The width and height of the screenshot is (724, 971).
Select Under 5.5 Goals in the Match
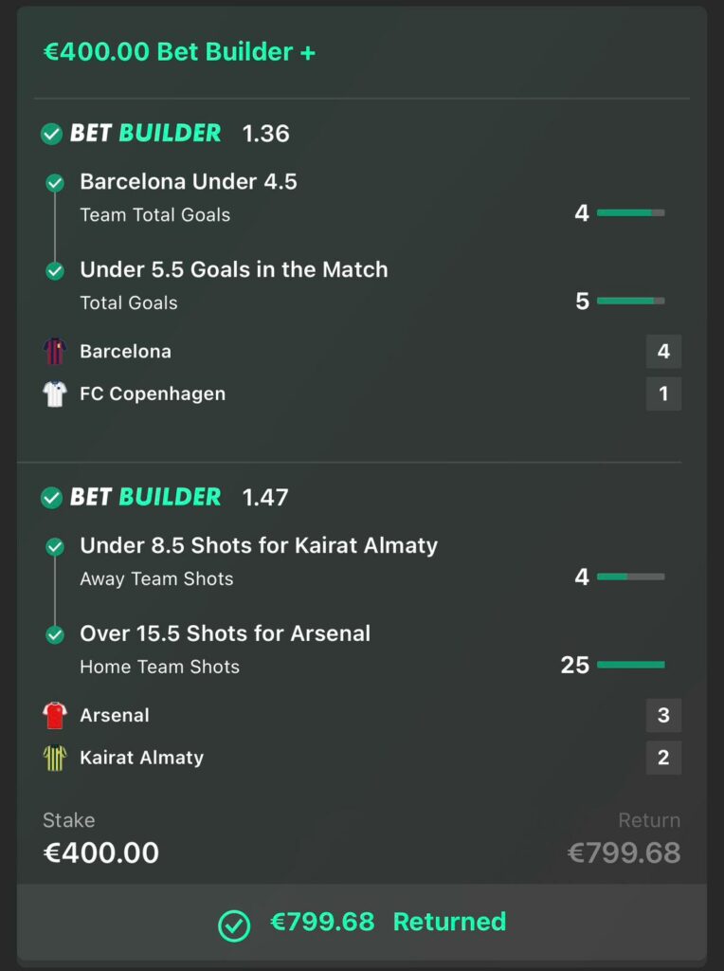pyautogui.click(x=234, y=270)
